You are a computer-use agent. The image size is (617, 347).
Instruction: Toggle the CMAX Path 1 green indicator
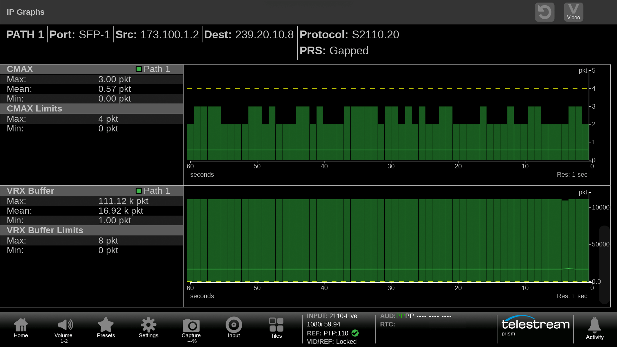coord(139,69)
